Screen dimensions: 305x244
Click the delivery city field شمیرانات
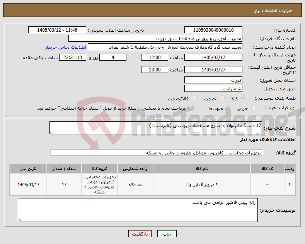[213, 88]
